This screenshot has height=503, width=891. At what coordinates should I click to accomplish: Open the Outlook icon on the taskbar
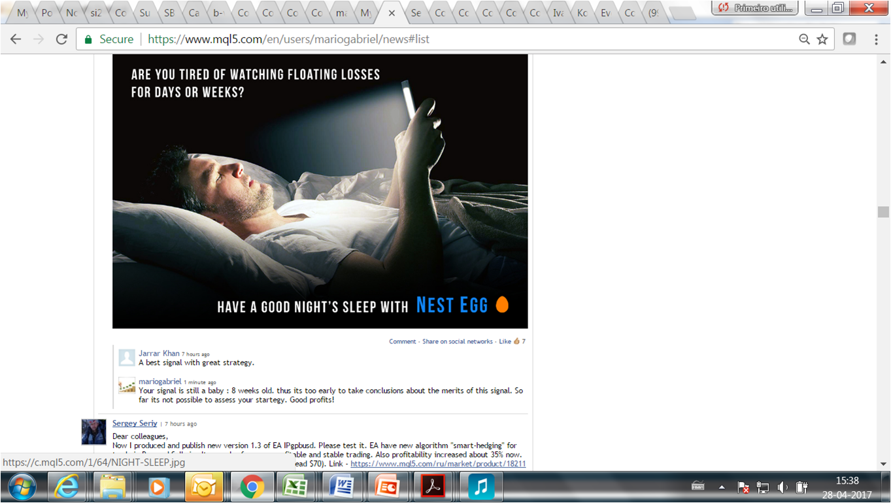(x=204, y=487)
